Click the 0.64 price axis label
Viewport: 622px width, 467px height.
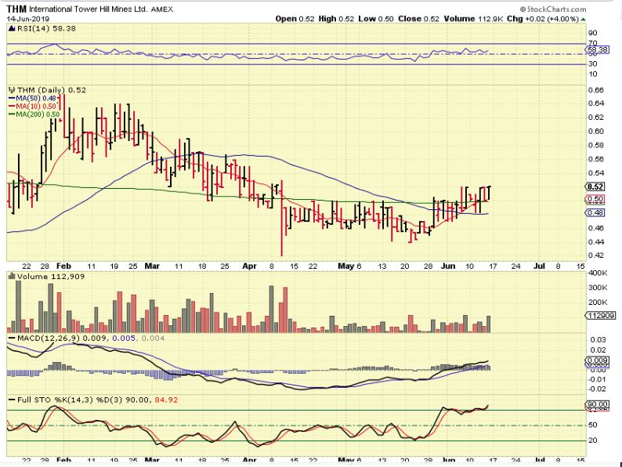(595, 103)
